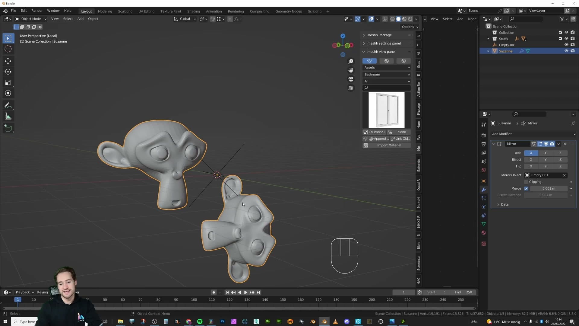The height and width of the screenshot is (326, 579).
Task: Open the Object Data properties tab
Action: [x=484, y=224]
